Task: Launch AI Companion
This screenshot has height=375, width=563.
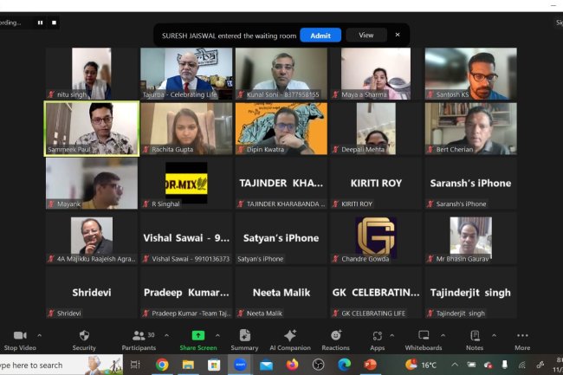Action: pyautogui.click(x=289, y=336)
